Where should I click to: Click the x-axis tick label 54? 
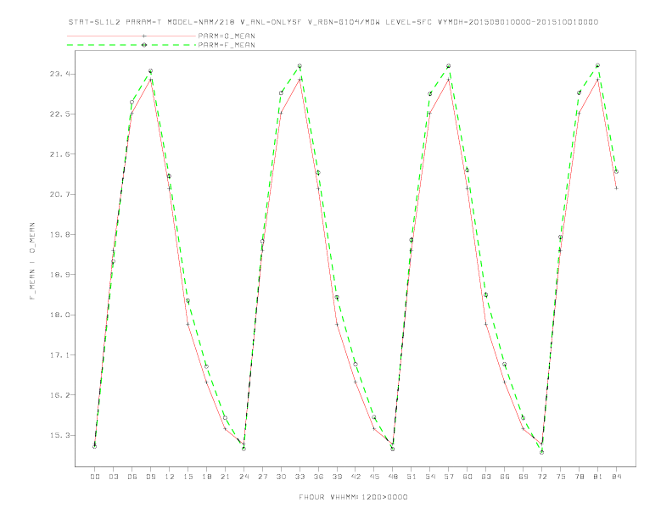pos(430,477)
